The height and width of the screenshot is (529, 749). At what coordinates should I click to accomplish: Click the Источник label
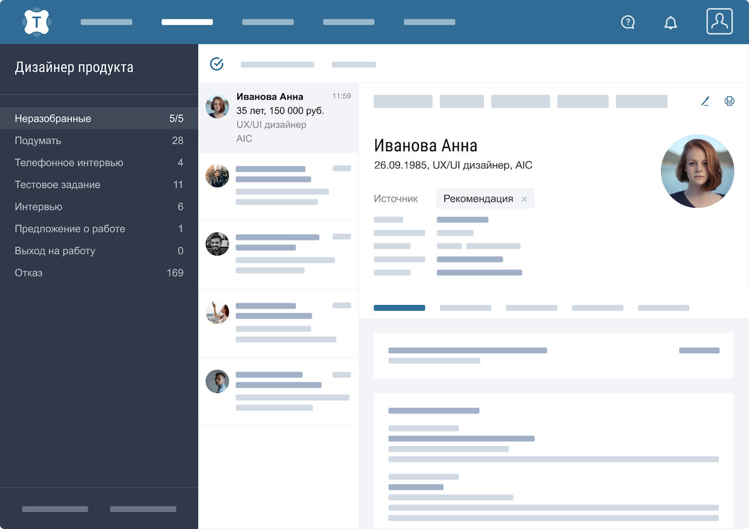(x=396, y=199)
